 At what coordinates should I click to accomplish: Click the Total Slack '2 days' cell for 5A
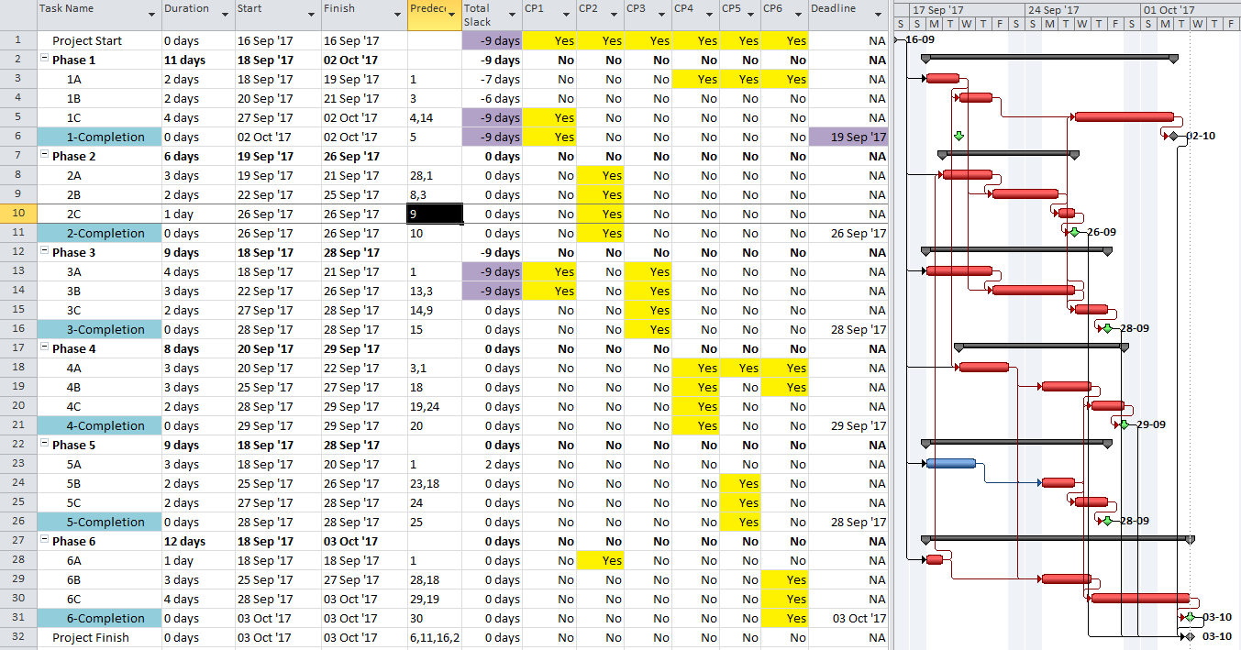[x=492, y=464]
